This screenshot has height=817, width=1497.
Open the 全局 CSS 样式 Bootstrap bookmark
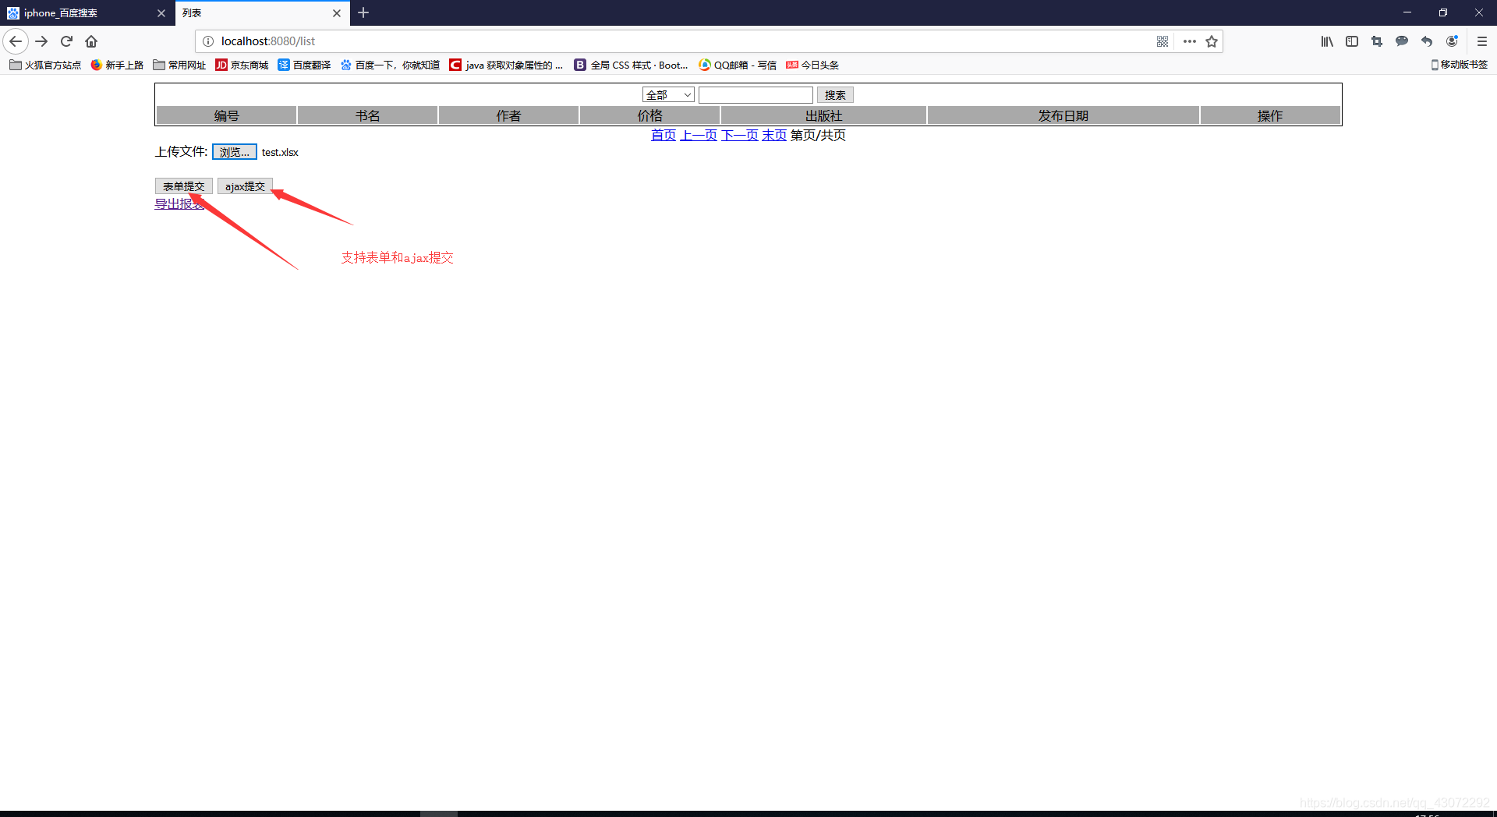click(632, 65)
